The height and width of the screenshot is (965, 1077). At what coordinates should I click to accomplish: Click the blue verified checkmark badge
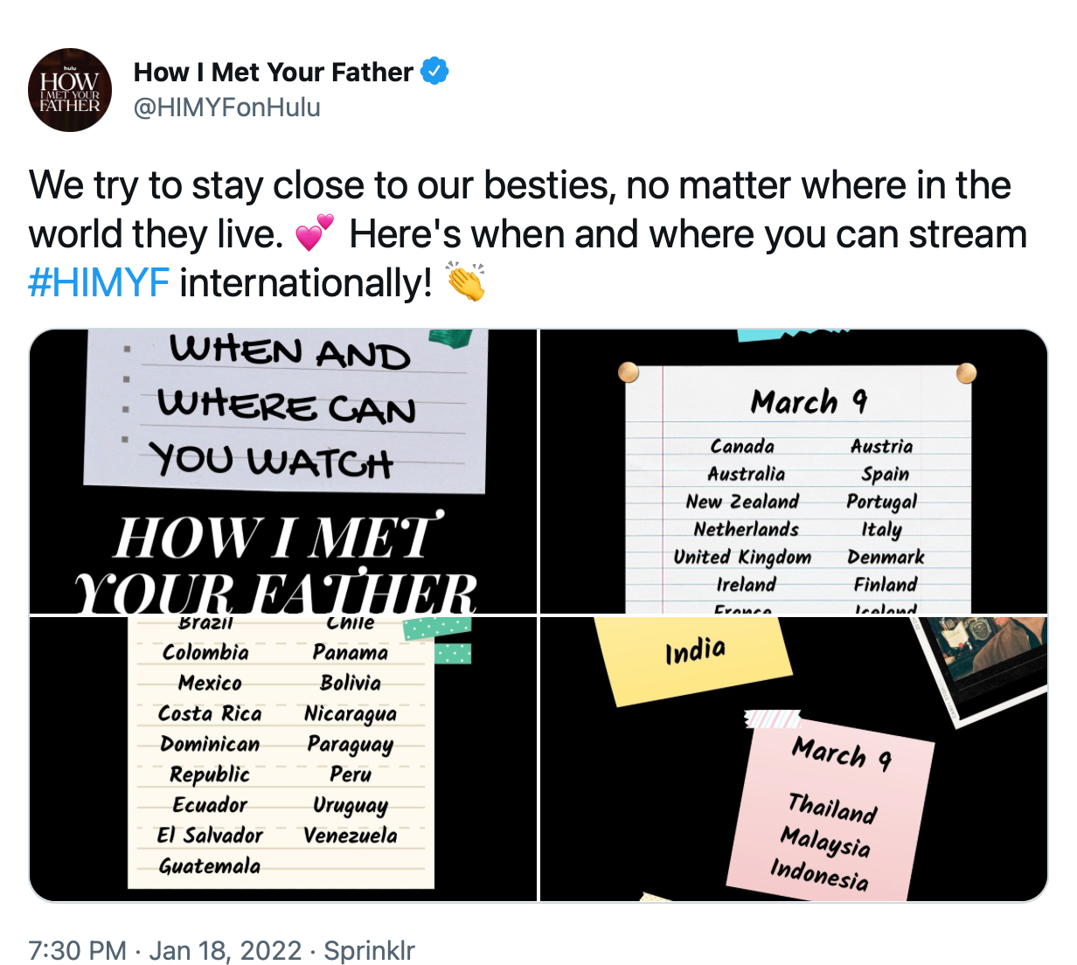434,72
